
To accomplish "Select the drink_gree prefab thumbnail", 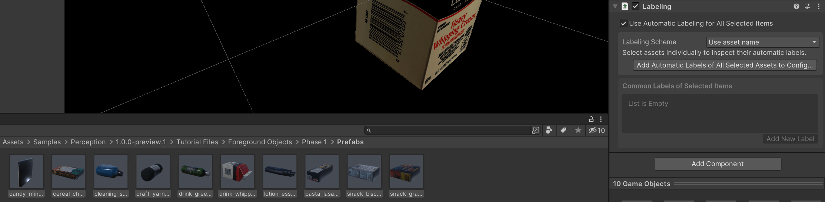I will tap(195, 171).
